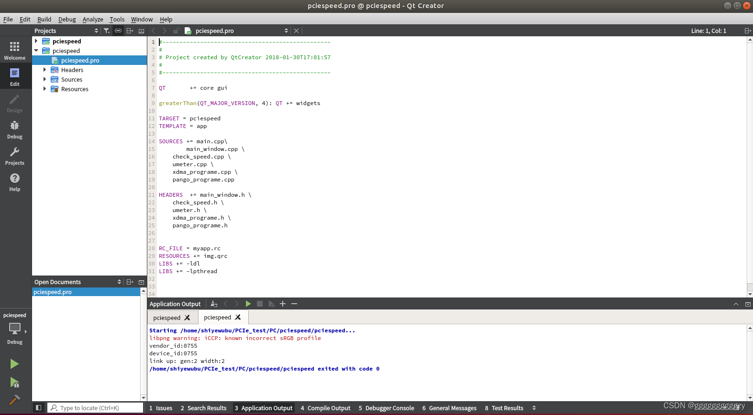
Task: Open the pciespeed kit selector
Action: coord(15,330)
